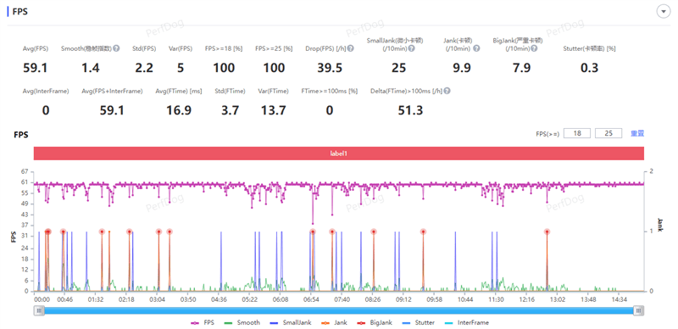Collapse the FPS panel with round arrow

coord(663,12)
